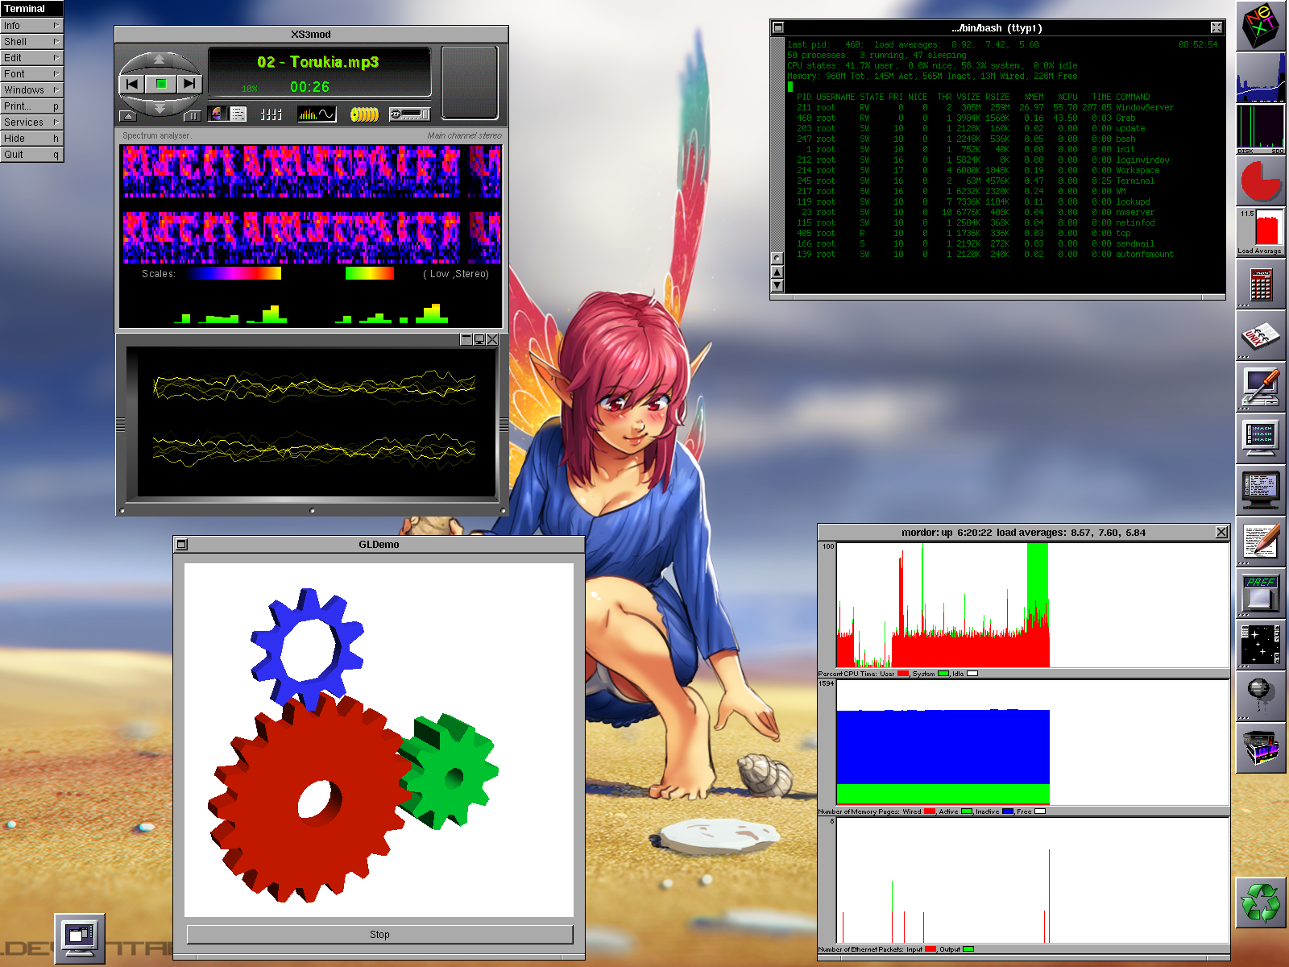1289x967 pixels.
Task: Stop playback with the green square button
Action: click(161, 84)
